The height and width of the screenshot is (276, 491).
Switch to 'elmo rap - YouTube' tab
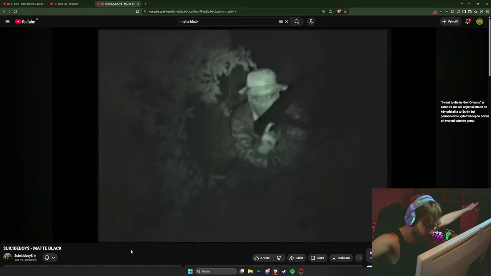[x=71, y=4]
